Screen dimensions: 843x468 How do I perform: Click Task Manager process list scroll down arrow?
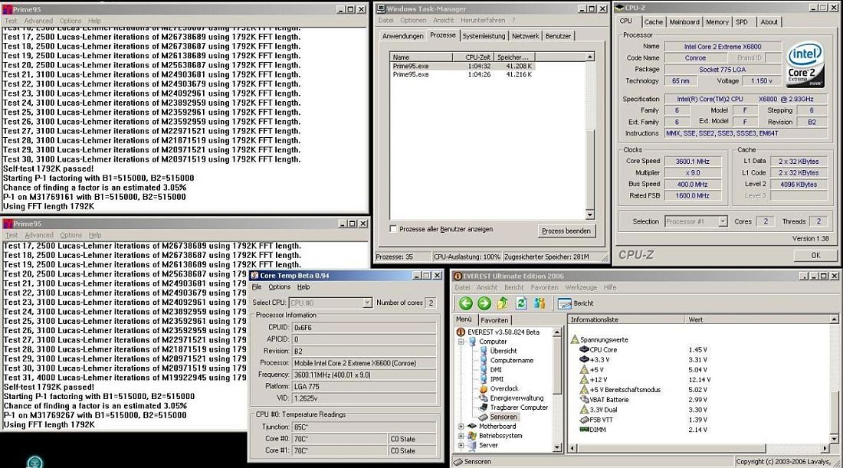click(x=590, y=215)
